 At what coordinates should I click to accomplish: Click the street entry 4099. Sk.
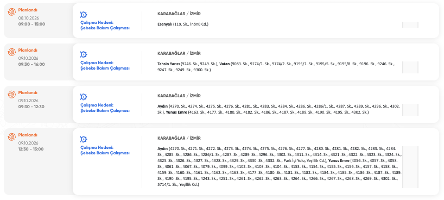pyautogui.click(x=226, y=167)
